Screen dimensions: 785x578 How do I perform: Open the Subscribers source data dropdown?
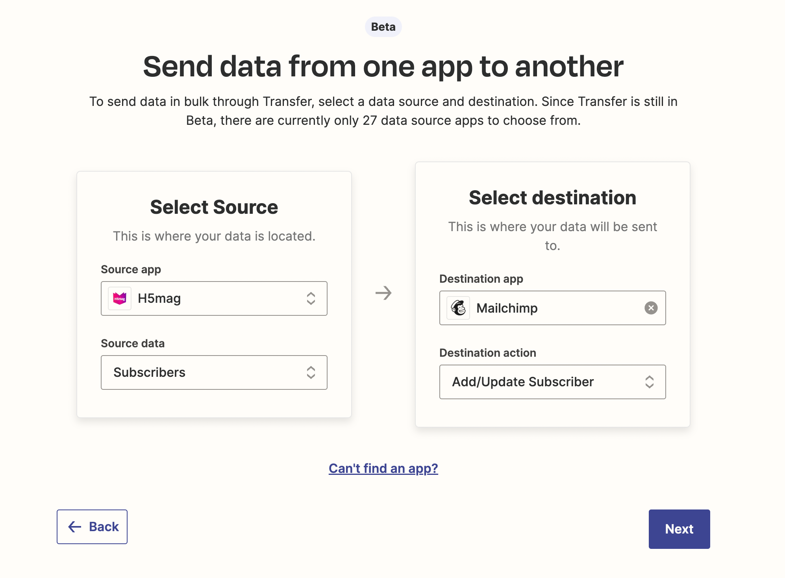click(214, 372)
